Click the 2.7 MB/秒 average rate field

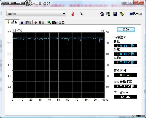[125, 62]
